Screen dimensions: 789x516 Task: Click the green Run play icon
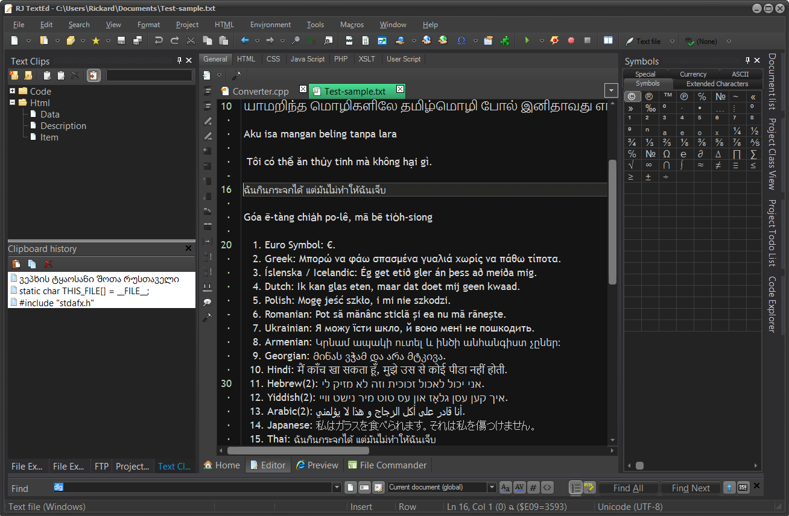[527, 41]
